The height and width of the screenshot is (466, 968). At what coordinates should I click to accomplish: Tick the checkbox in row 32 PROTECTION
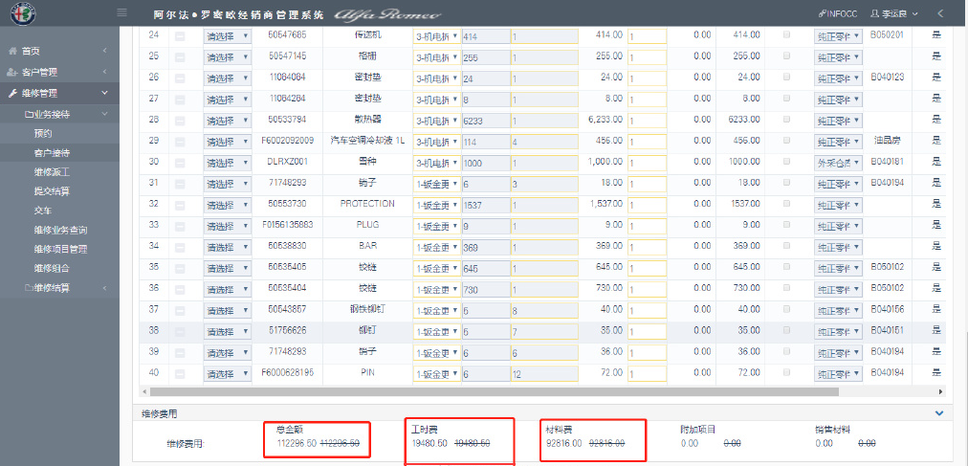pyautogui.click(x=786, y=204)
